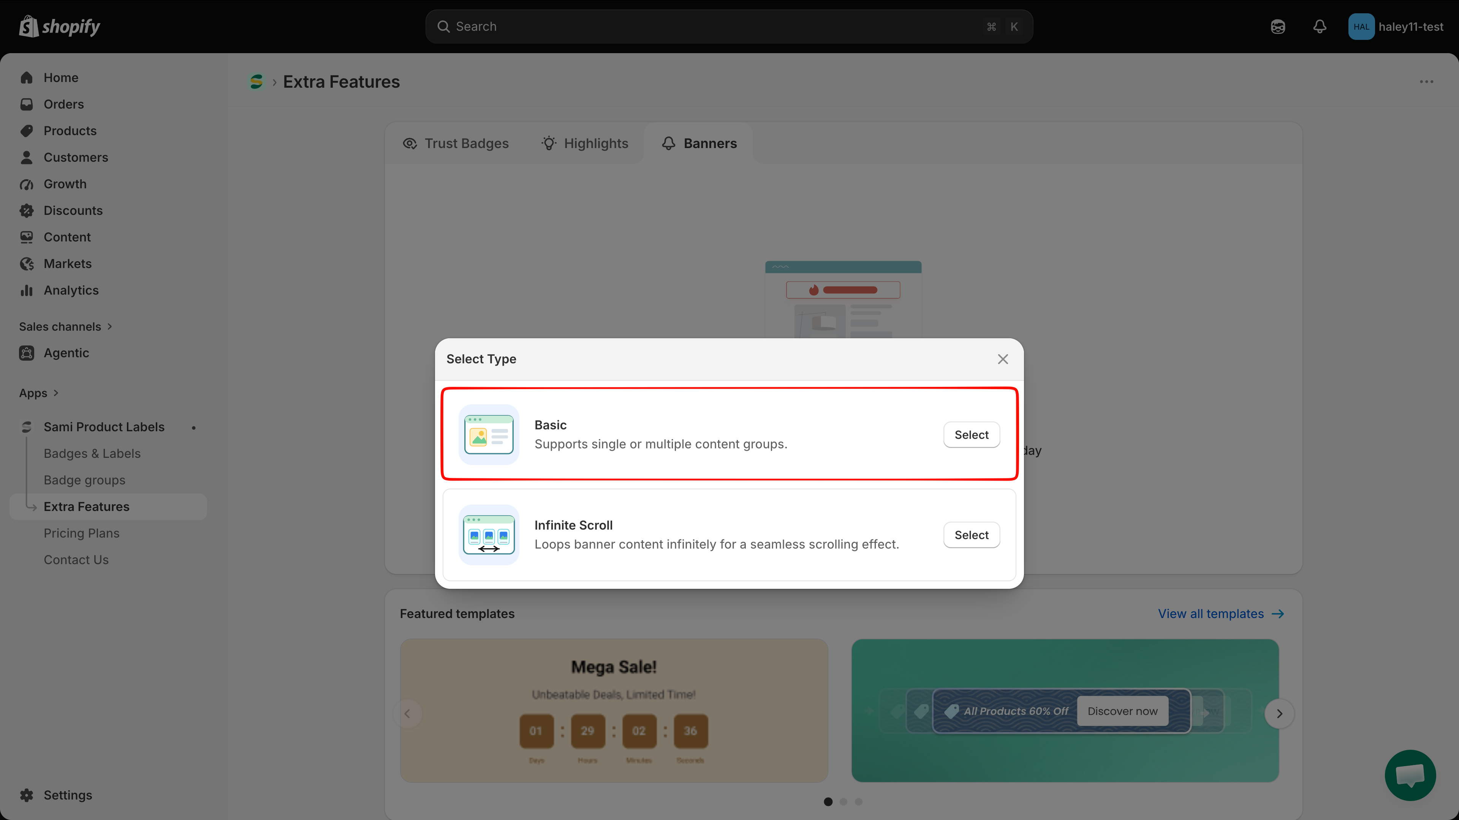
Task: Open the Sidekick assistant icon
Action: point(1278,27)
